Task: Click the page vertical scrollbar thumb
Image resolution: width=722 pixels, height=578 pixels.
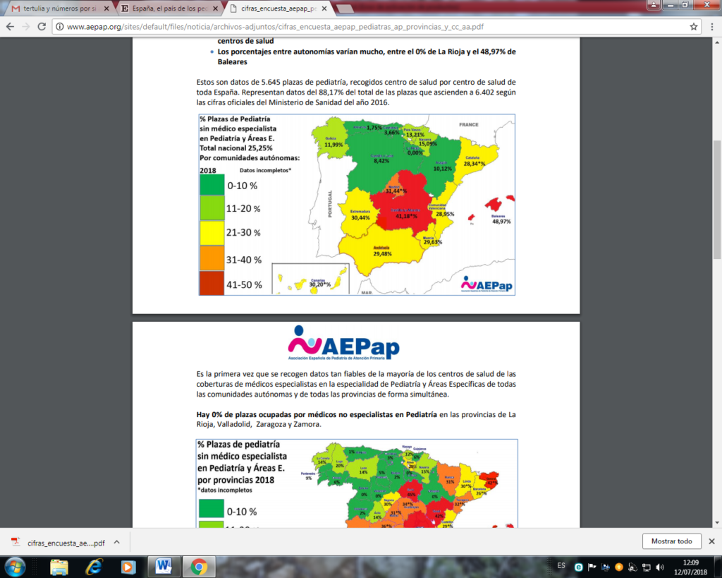Action: (x=716, y=199)
